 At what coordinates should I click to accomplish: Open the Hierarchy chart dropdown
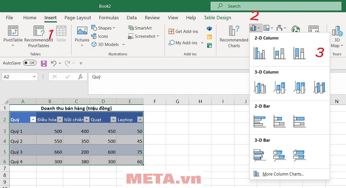(272, 28)
